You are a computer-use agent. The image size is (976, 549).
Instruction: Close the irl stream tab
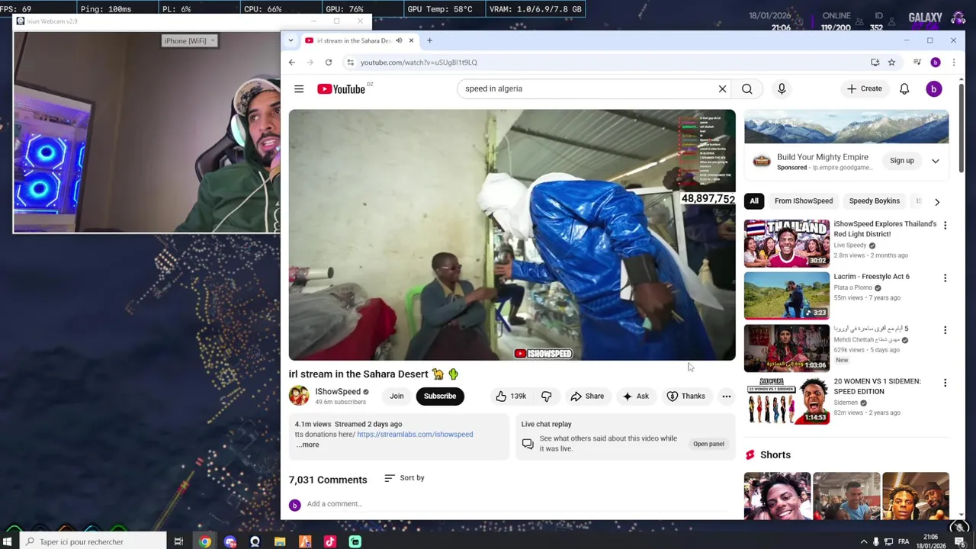(x=411, y=40)
